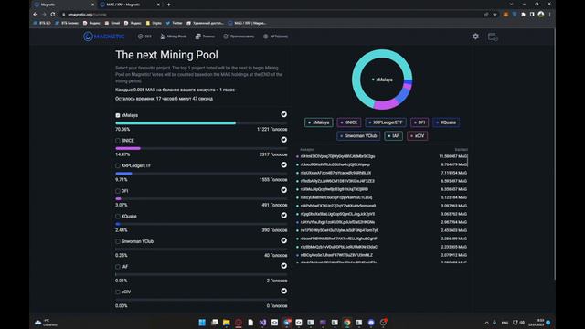Click the top voter row with 11.58 MAG
The height and width of the screenshot is (329, 585).
[x=382, y=156]
